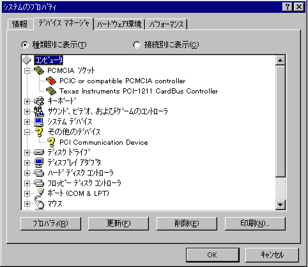
Task: Collapse the その他のデバイス node
Action: pyautogui.click(x=27, y=133)
